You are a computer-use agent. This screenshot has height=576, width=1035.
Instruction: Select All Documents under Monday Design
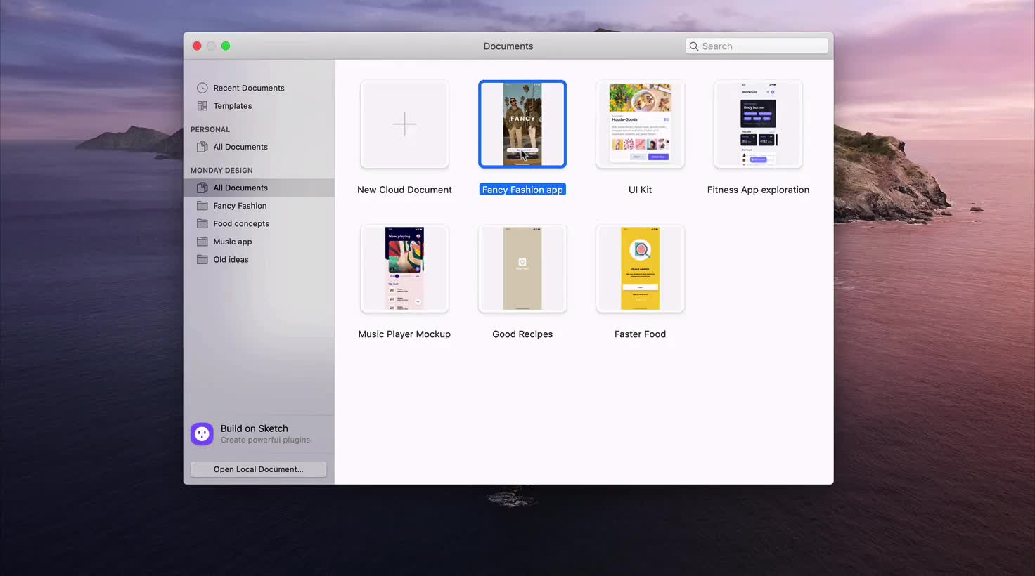coord(259,188)
